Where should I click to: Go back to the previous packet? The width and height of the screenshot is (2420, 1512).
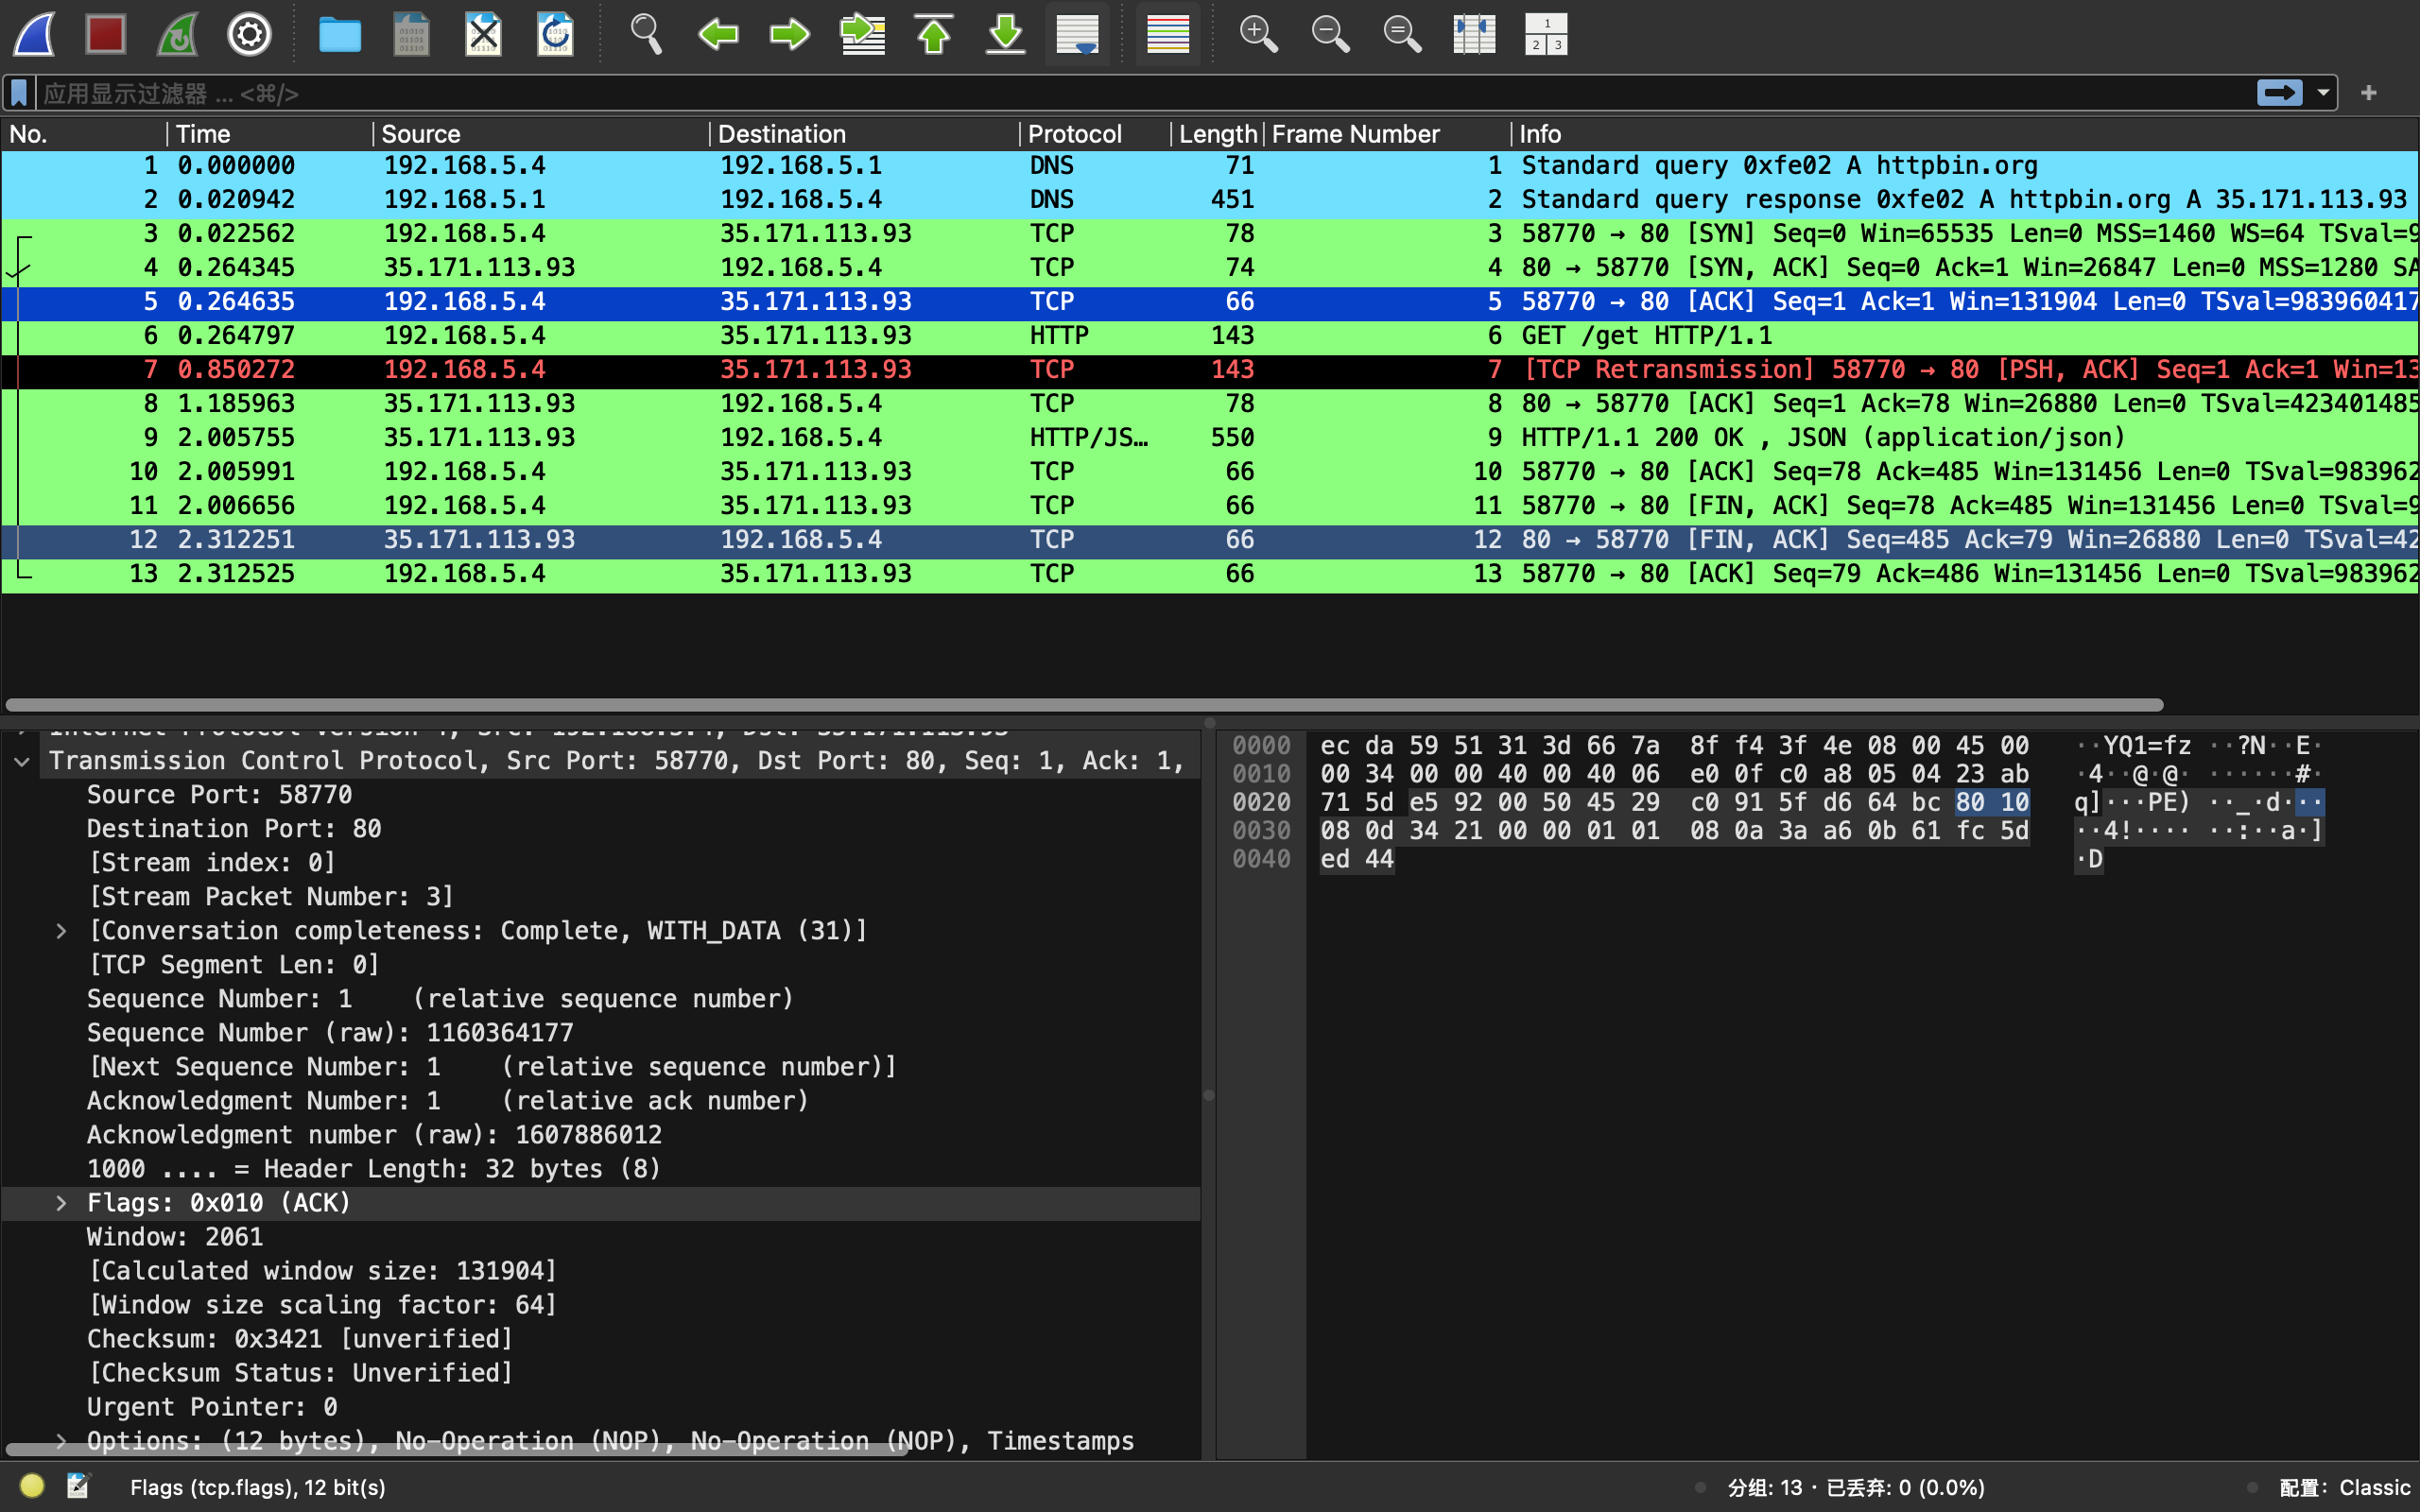point(718,34)
